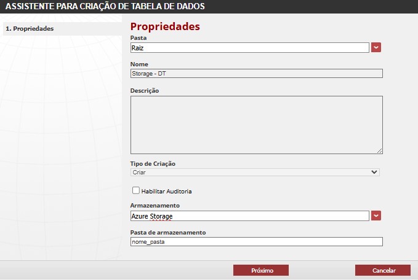418x280 pixels.
Task: Click inside the Descrição text area
Action: click(257, 125)
